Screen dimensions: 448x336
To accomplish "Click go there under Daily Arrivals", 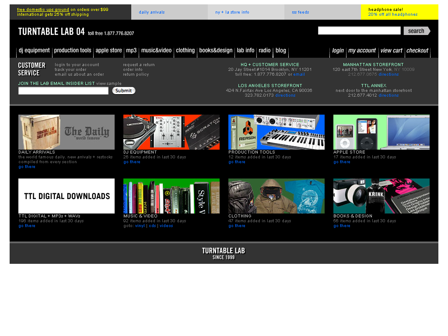I will pos(27,167).
